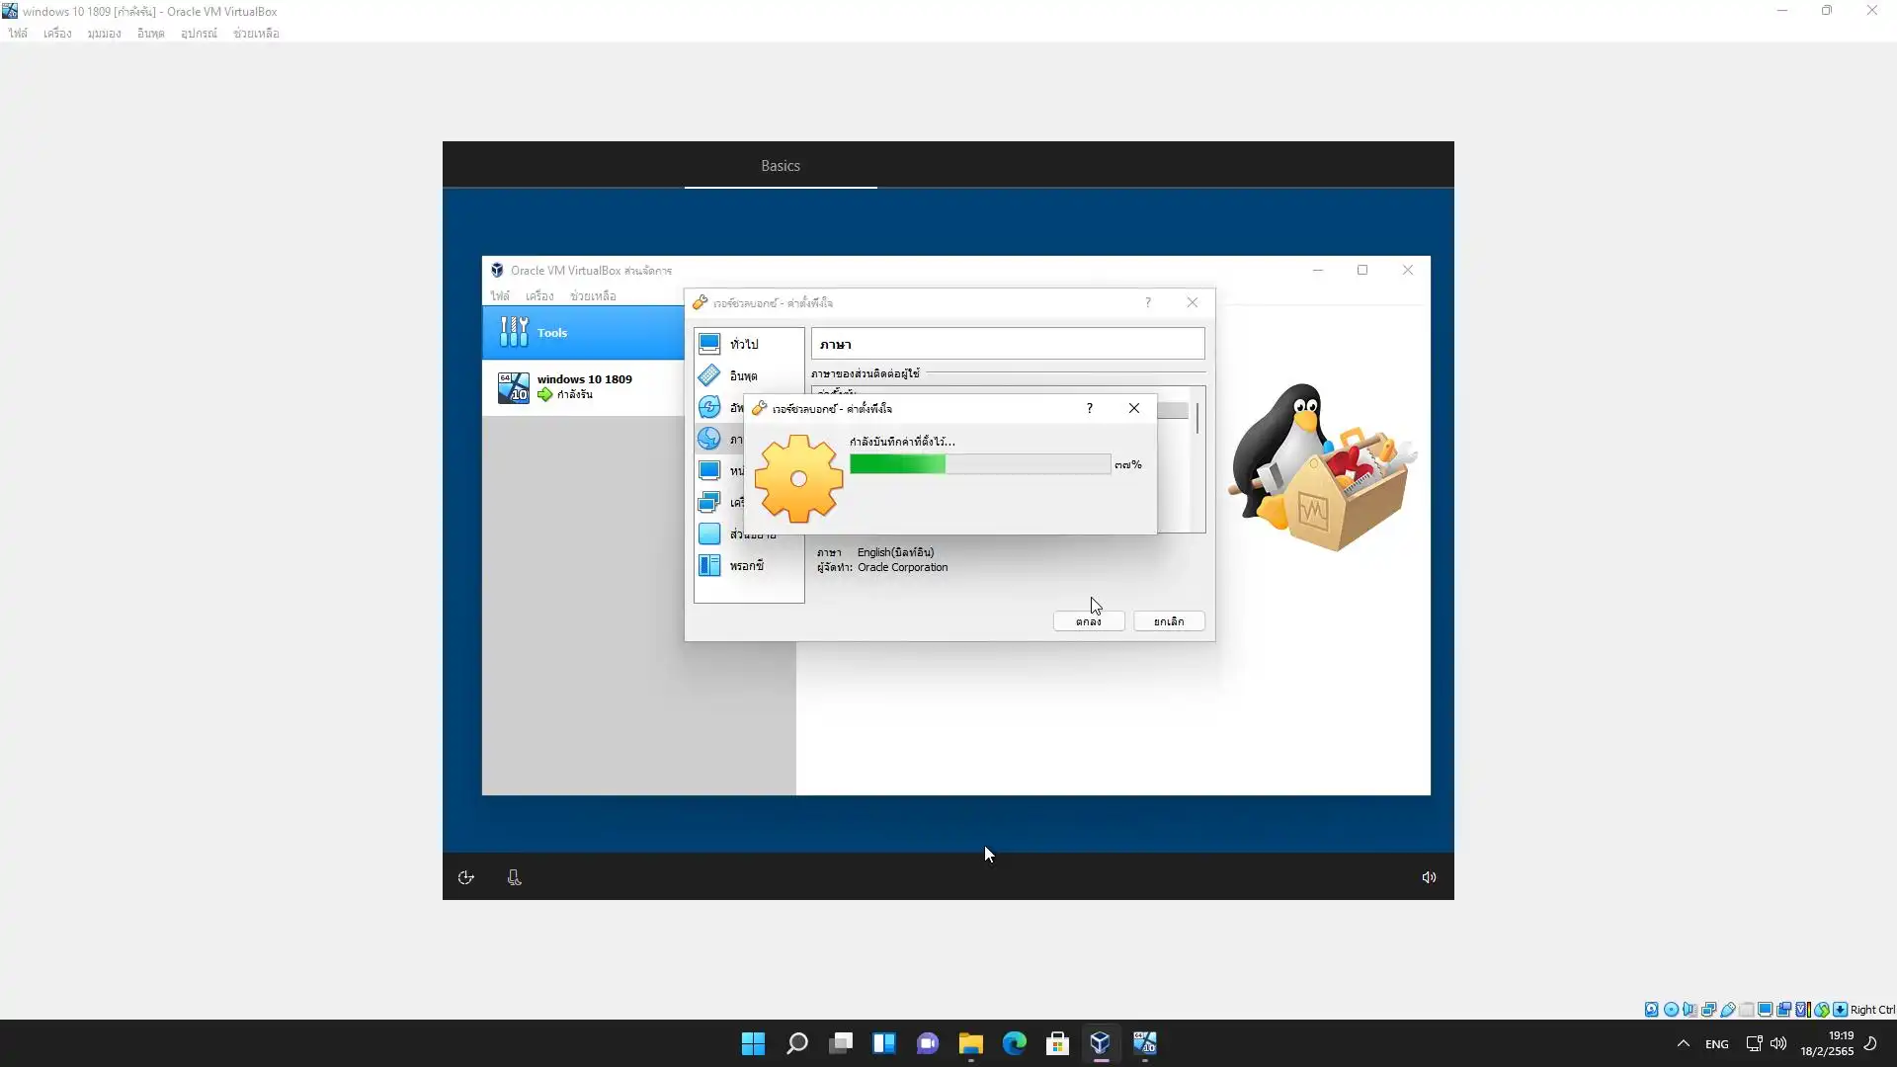The image size is (1897, 1067).
Task: Click the VirtualBox taskbar icon
Action: (x=1100, y=1043)
